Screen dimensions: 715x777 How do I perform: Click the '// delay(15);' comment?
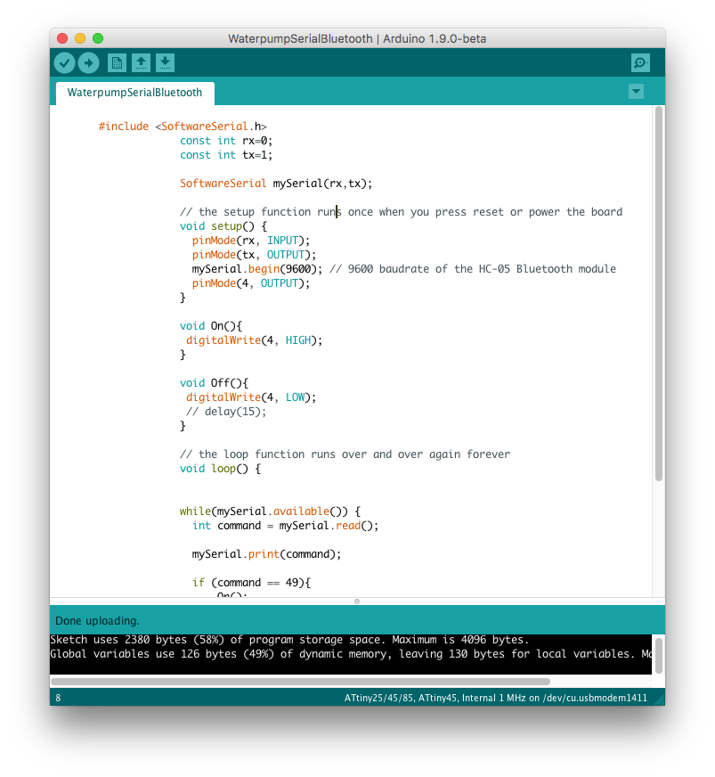[x=226, y=412]
